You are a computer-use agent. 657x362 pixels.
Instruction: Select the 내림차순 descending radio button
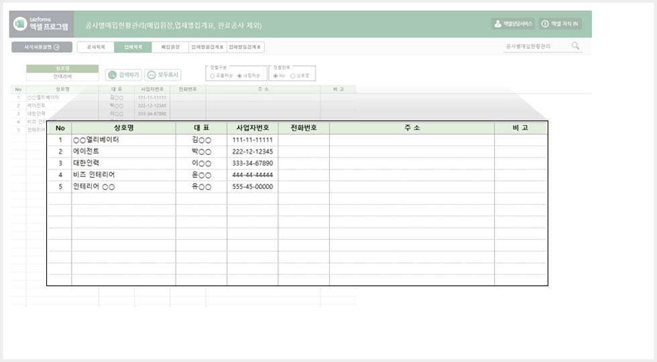pos(240,76)
